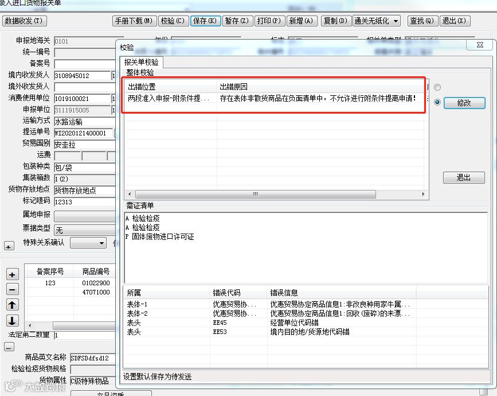Click the 商品英文名称 field SDFSDdfsd12
The width and height of the screenshot is (497, 396).
click(92, 358)
